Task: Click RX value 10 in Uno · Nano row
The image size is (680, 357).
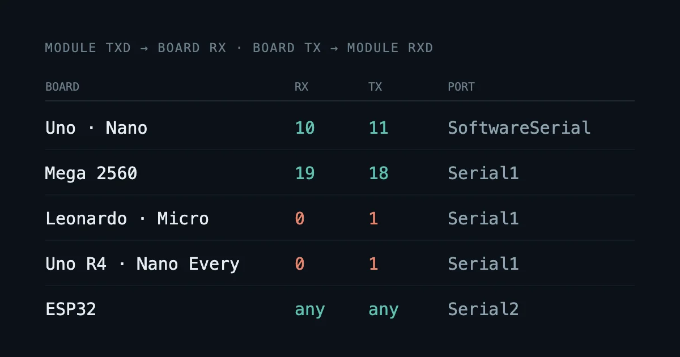Action: click(x=305, y=127)
